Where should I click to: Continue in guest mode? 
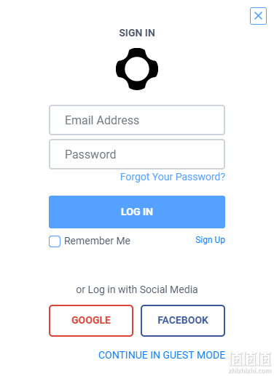point(162,355)
